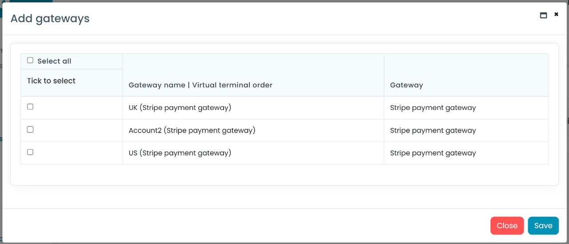Save the selected gateways
This screenshot has width=569, height=244.
pos(543,225)
